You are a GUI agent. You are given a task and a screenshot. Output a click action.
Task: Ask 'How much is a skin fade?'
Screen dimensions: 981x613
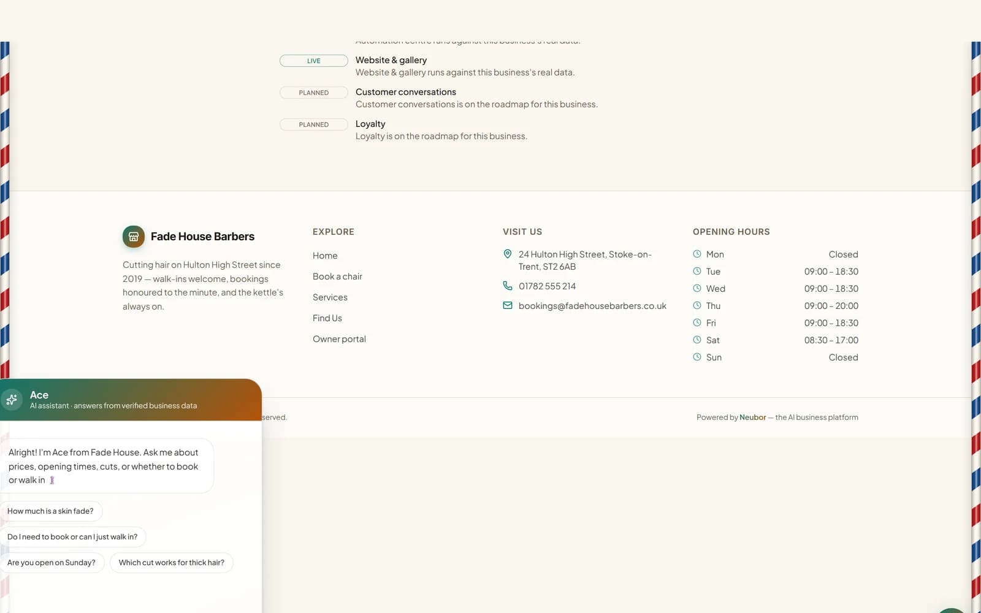coord(50,511)
